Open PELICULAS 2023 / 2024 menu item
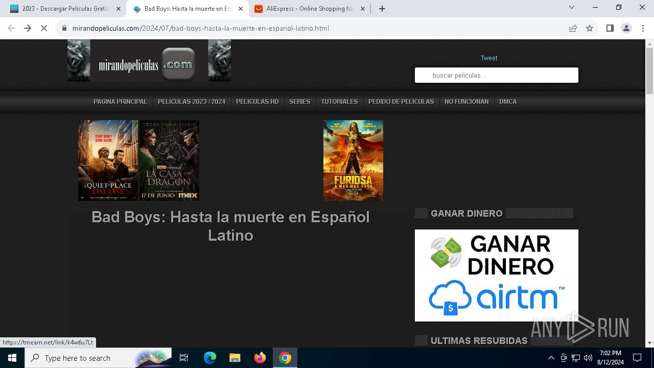Image resolution: width=654 pixels, height=368 pixels. click(x=192, y=102)
